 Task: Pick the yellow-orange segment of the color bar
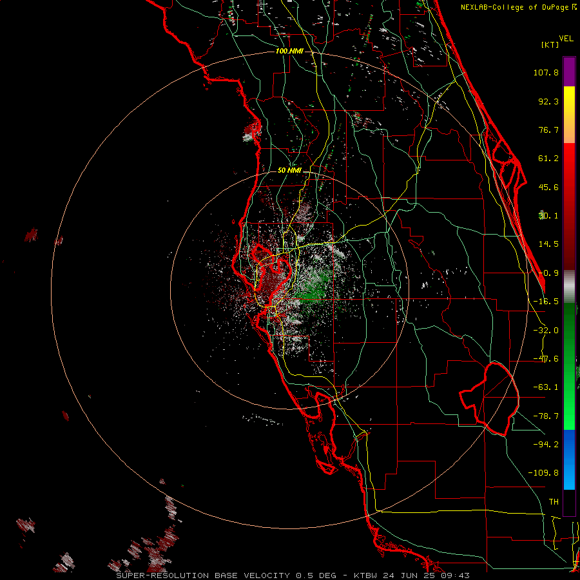coord(569,115)
